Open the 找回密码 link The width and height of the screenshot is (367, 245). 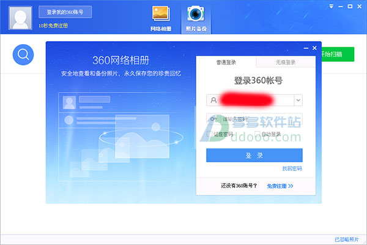(x=292, y=168)
